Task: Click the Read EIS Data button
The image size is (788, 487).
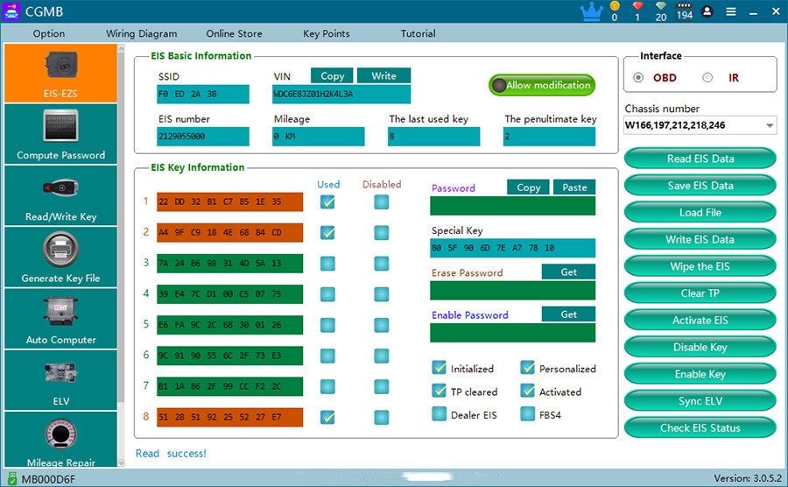Action: (700, 159)
